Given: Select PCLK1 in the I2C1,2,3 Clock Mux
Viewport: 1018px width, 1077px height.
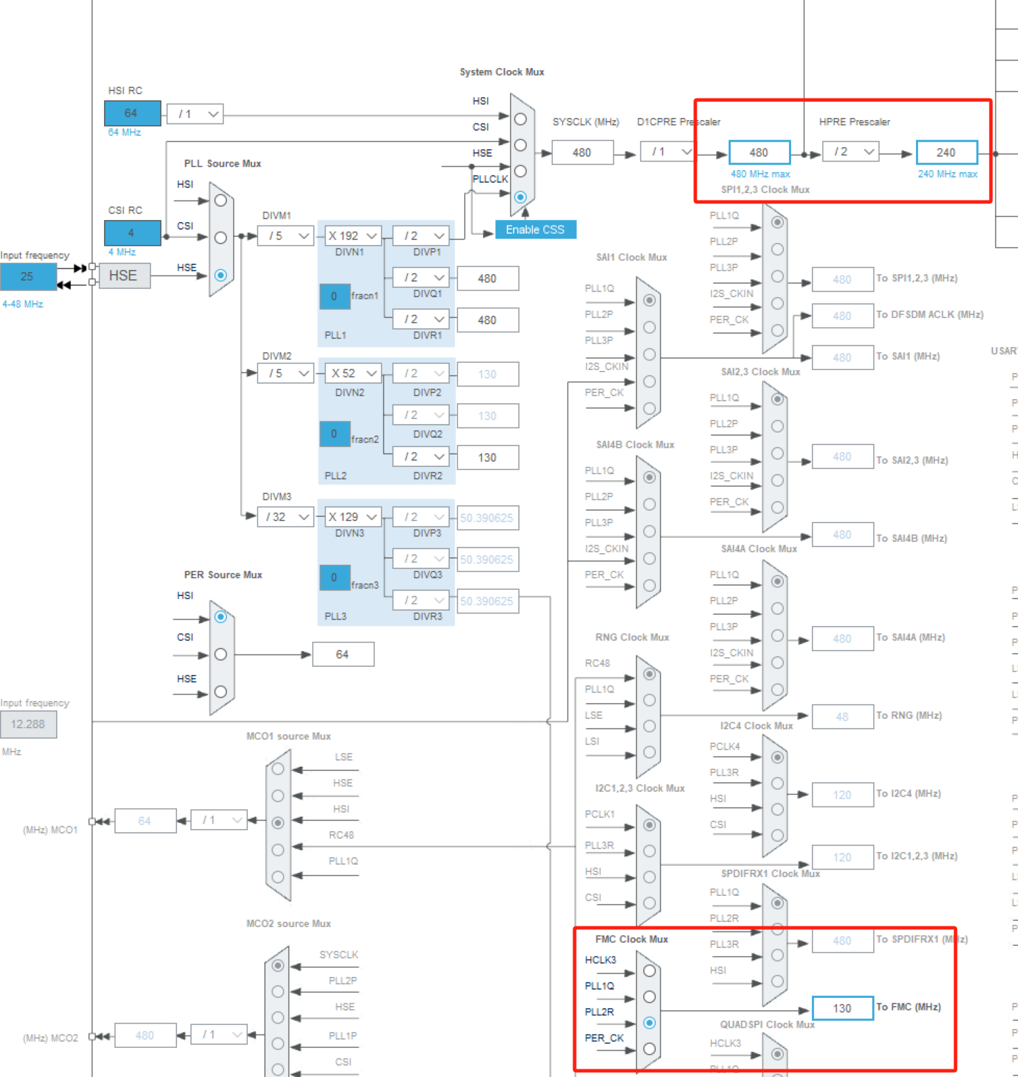Looking at the screenshot, I should 649,826.
